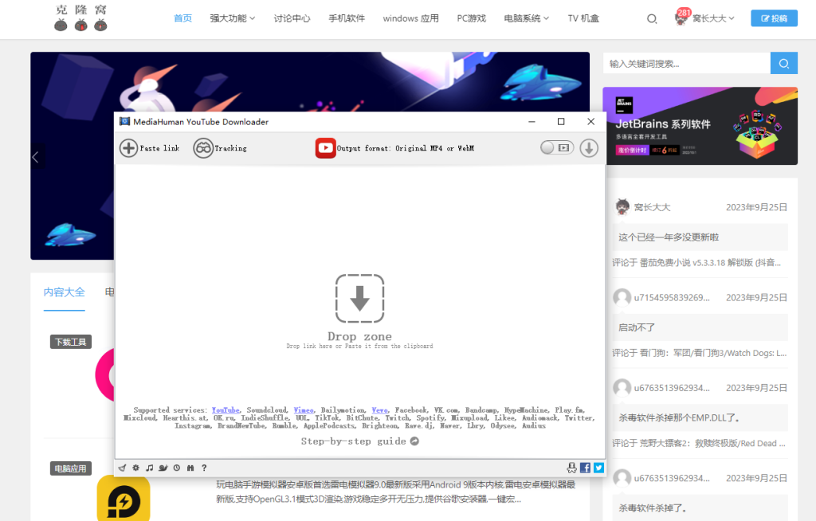Expand the 窝长大大 user dropdown

[713, 18]
